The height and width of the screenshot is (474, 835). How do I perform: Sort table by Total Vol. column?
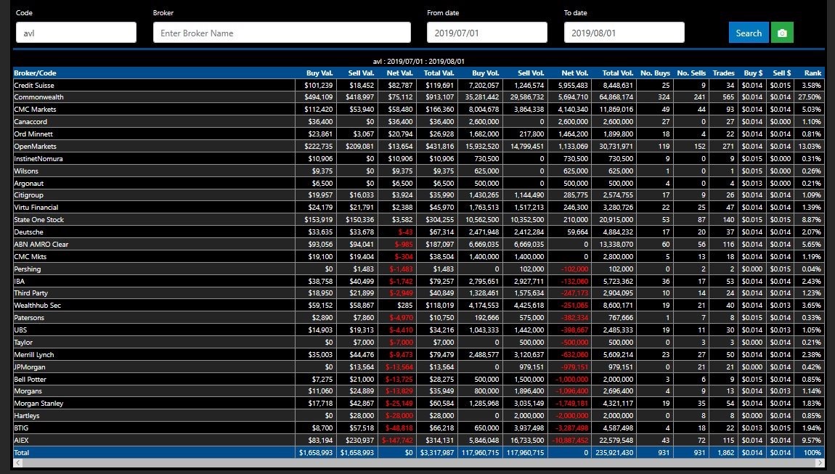(x=618, y=73)
